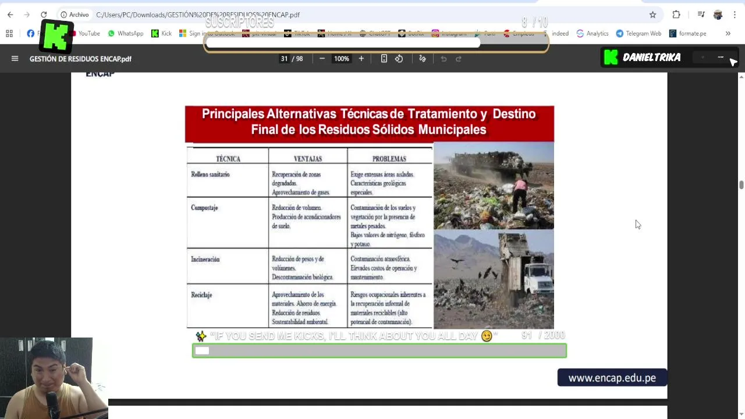Click the landfill worker photo
The image size is (745, 419).
(494, 186)
